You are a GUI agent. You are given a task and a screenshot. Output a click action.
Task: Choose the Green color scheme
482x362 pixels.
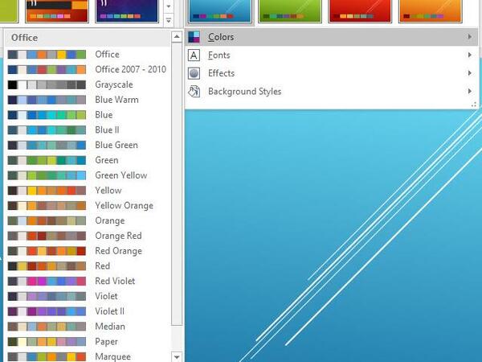(x=88, y=160)
